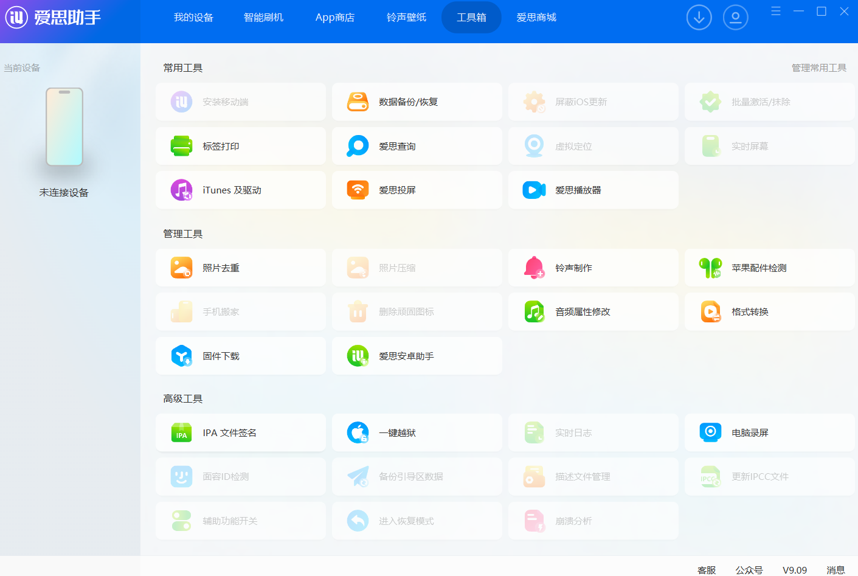Select the 苹果配件检测 AirPods icon
This screenshot has width=858, height=576.
(710, 268)
